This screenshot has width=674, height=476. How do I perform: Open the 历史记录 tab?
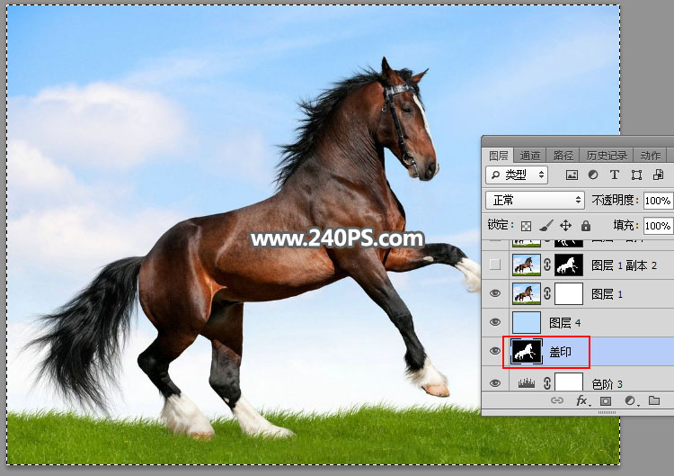point(606,156)
